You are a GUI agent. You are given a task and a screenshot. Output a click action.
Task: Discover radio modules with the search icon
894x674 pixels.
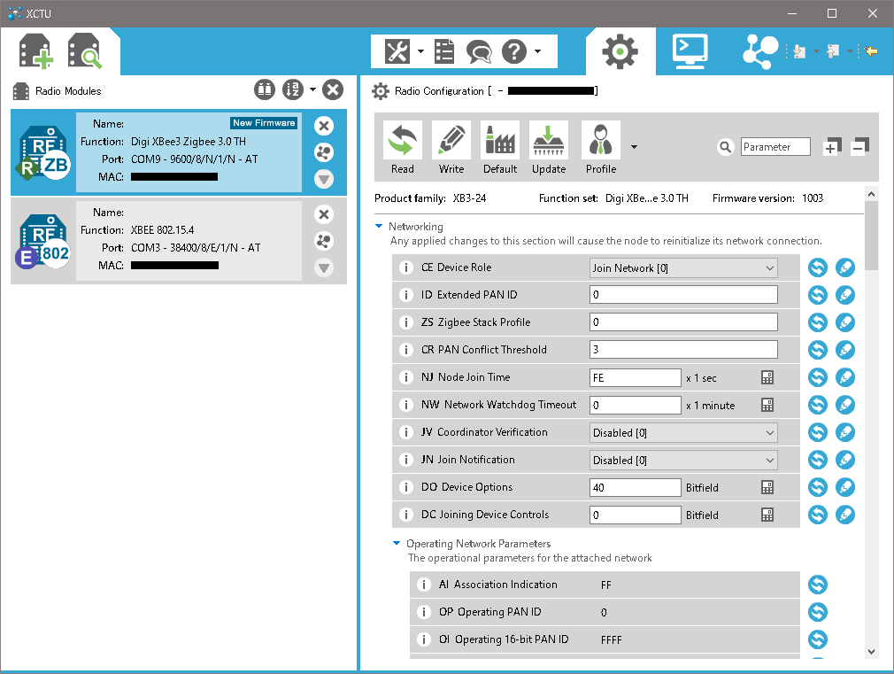(84, 51)
